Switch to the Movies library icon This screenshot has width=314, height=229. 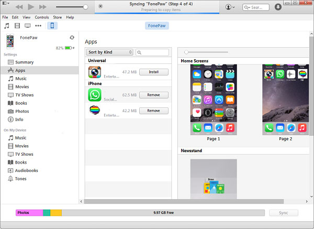pos(17,26)
